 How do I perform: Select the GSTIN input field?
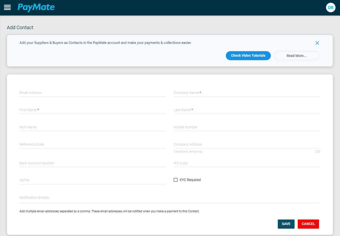tap(93, 180)
